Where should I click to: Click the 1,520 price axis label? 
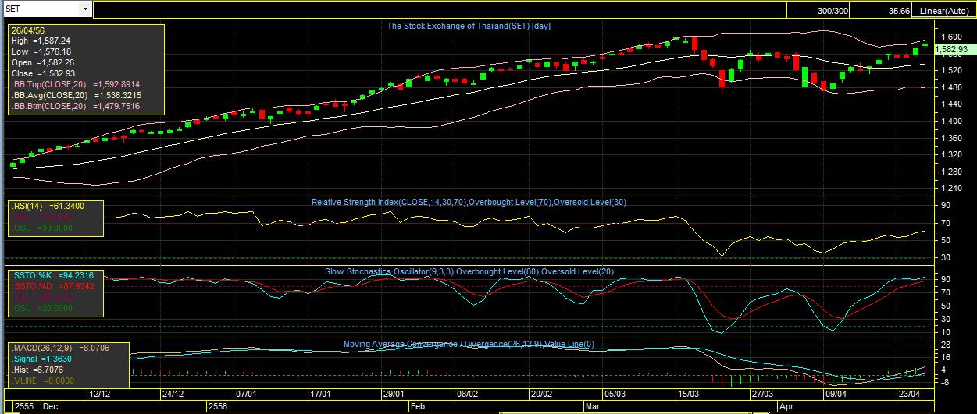pyautogui.click(x=952, y=70)
